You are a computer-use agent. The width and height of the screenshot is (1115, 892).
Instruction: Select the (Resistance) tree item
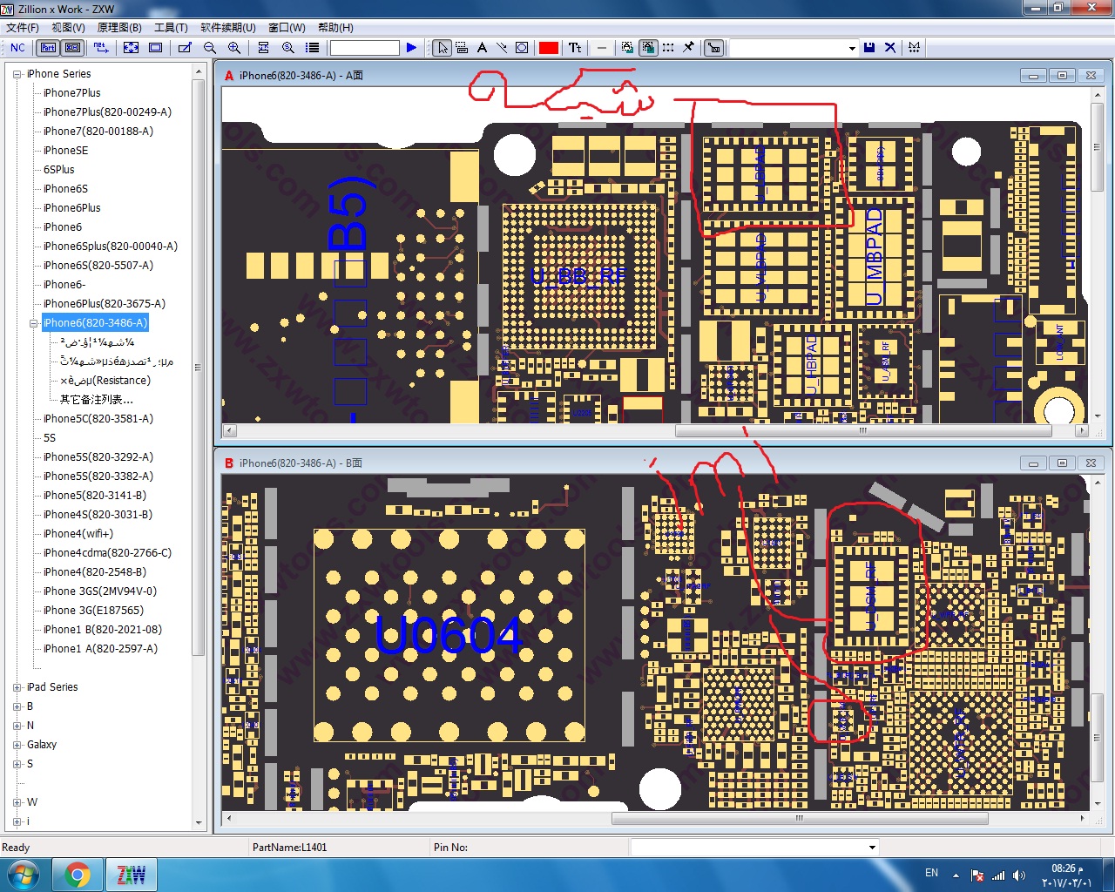[x=105, y=381]
